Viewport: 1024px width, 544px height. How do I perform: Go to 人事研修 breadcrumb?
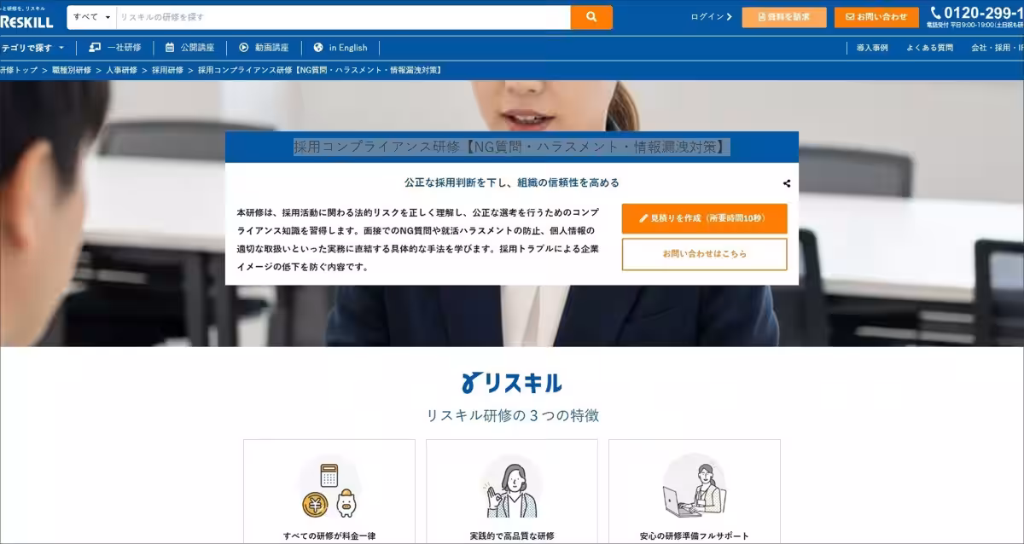point(121,70)
